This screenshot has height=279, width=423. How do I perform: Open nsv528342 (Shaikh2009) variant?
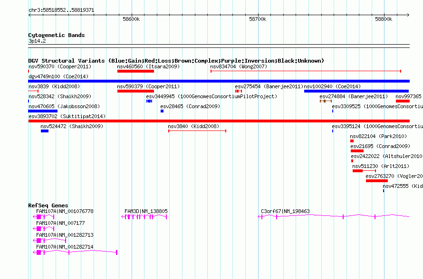point(60,96)
